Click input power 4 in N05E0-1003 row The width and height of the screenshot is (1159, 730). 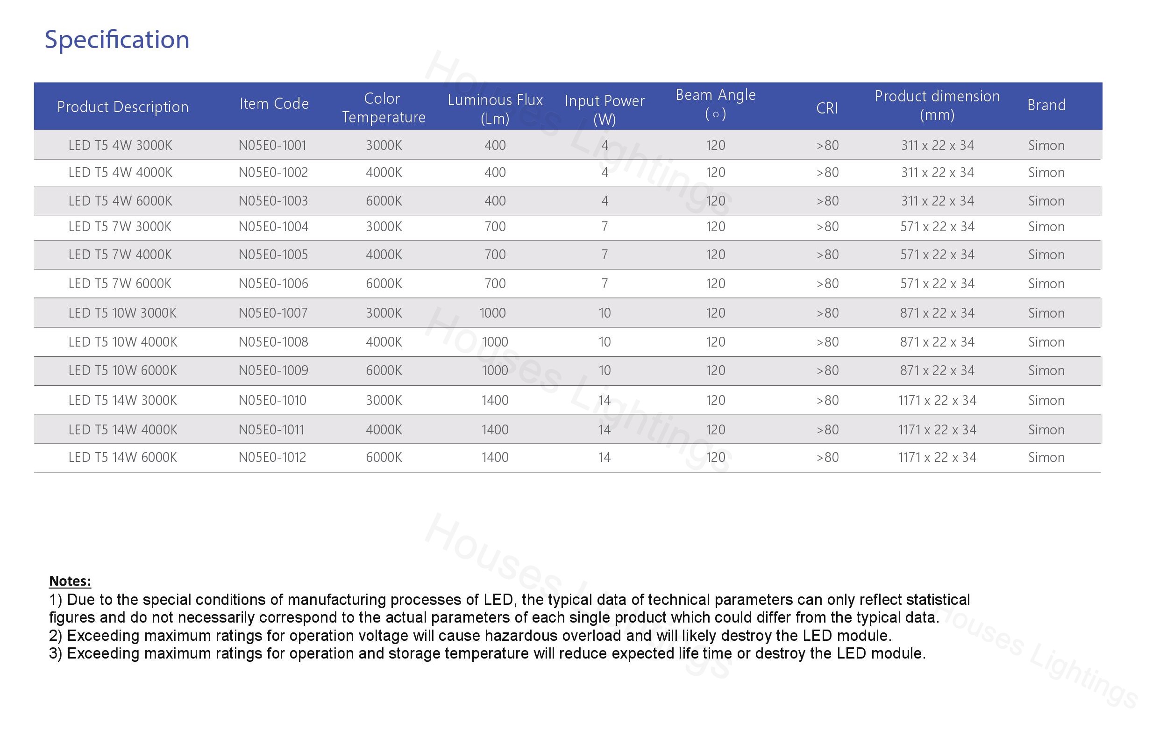coord(605,201)
